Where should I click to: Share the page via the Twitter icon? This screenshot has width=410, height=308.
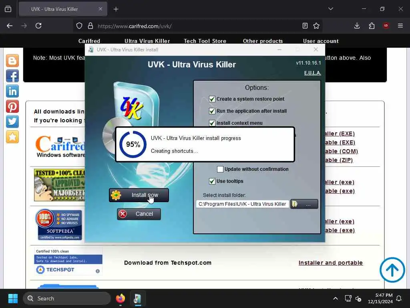[12, 122]
